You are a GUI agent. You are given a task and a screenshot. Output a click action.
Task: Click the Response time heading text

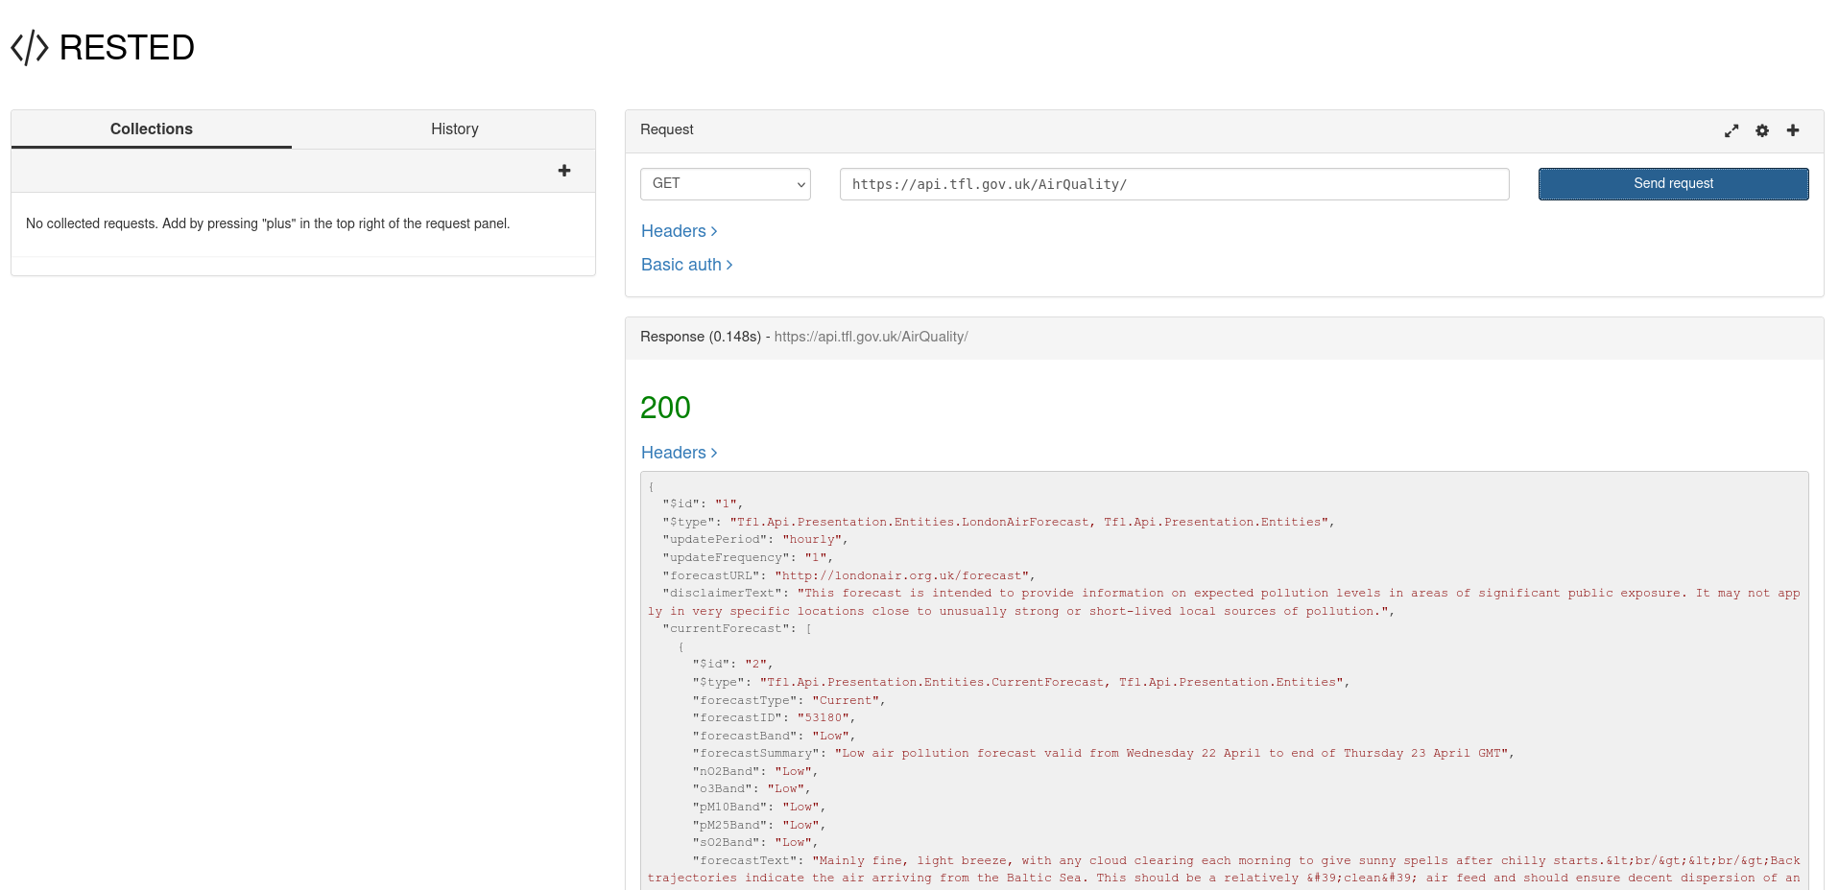[700, 337]
